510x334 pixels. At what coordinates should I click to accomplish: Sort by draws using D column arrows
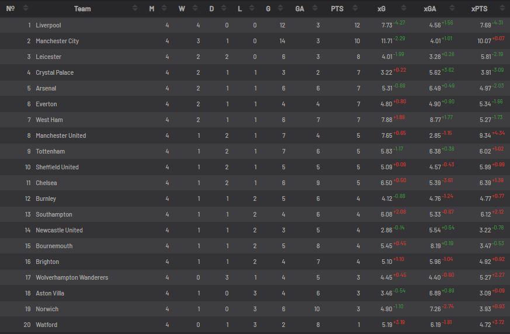tap(224, 8)
